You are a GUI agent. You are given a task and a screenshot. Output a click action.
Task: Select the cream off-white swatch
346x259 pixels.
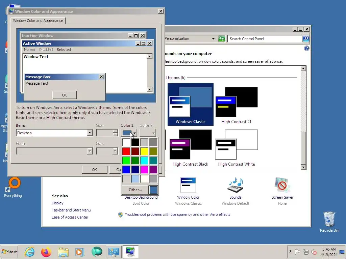[144, 179]
